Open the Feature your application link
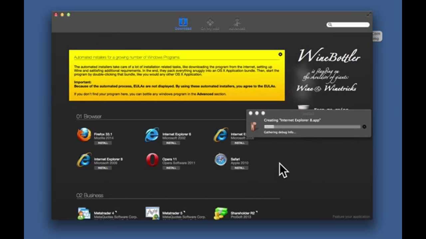The height and width of the screenshot is (239, 426). [351, 217]
